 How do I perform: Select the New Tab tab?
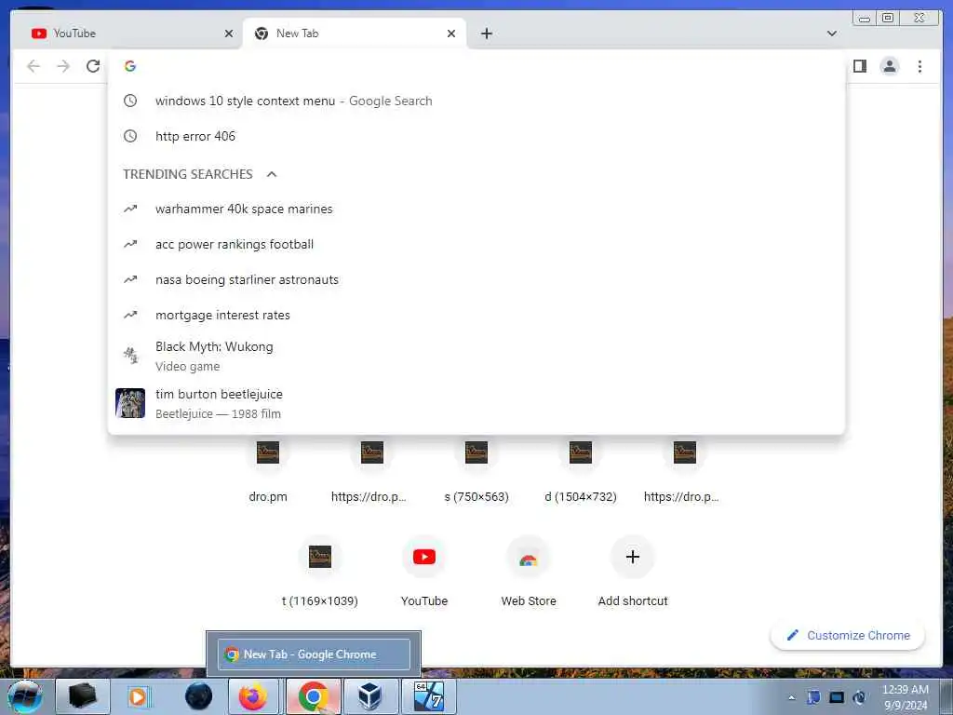[x=354, y=34]
